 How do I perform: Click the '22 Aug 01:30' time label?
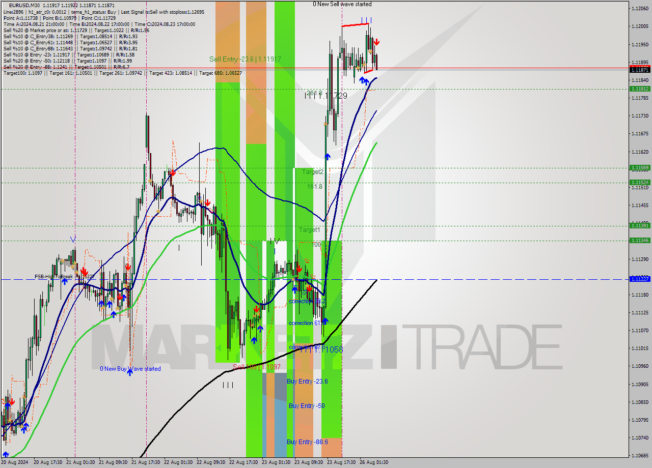coord(178,462)
